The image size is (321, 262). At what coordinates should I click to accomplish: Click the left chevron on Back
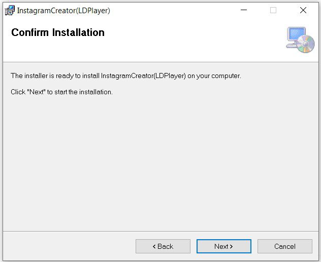[x=154, y=246]
